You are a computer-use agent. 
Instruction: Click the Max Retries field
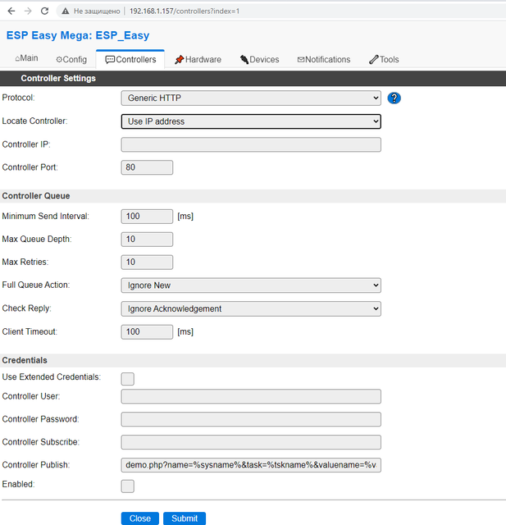[147, 262]
